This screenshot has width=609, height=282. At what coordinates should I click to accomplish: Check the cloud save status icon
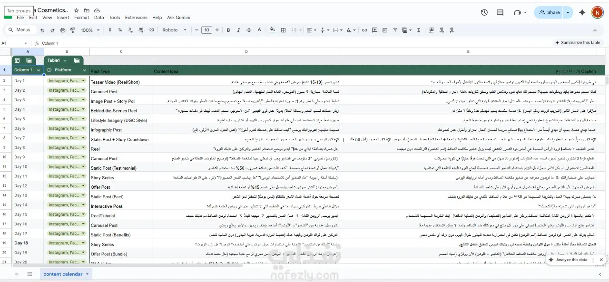click(97, 10)
